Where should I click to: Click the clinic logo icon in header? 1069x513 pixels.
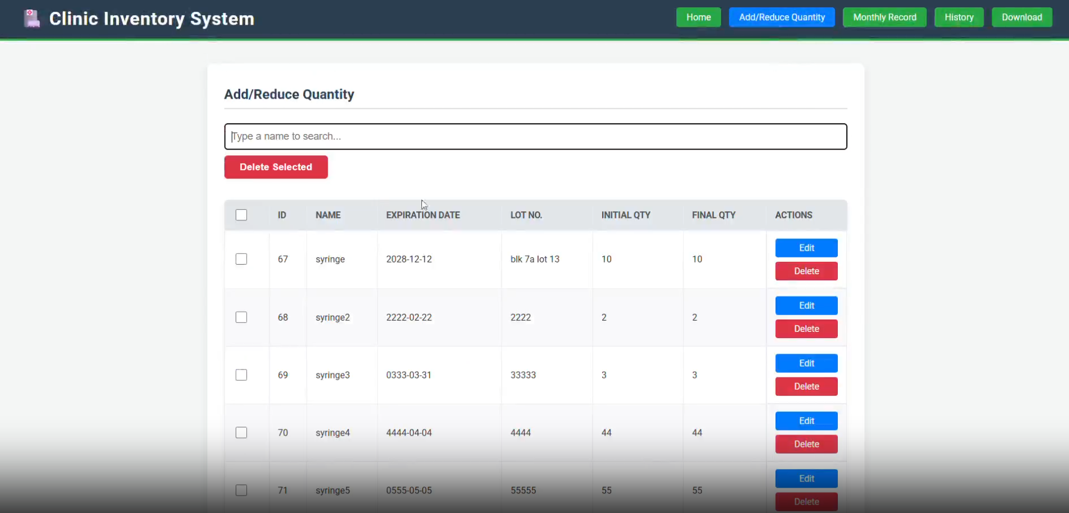tap(32, 19)
